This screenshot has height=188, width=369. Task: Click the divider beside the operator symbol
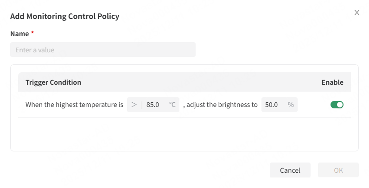pyautogui.click(x=142, y=105)
